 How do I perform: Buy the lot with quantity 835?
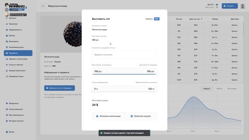coord(235,25)
